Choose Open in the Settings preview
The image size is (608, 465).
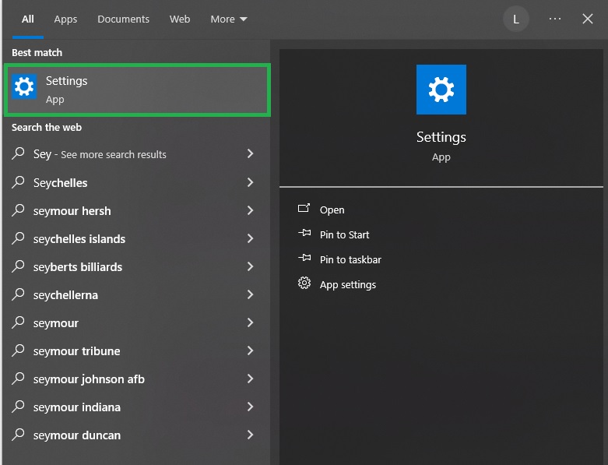[x=332, y=210]
